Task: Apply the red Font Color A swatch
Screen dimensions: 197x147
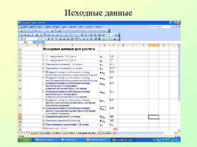Action: (x=115, y=39)
